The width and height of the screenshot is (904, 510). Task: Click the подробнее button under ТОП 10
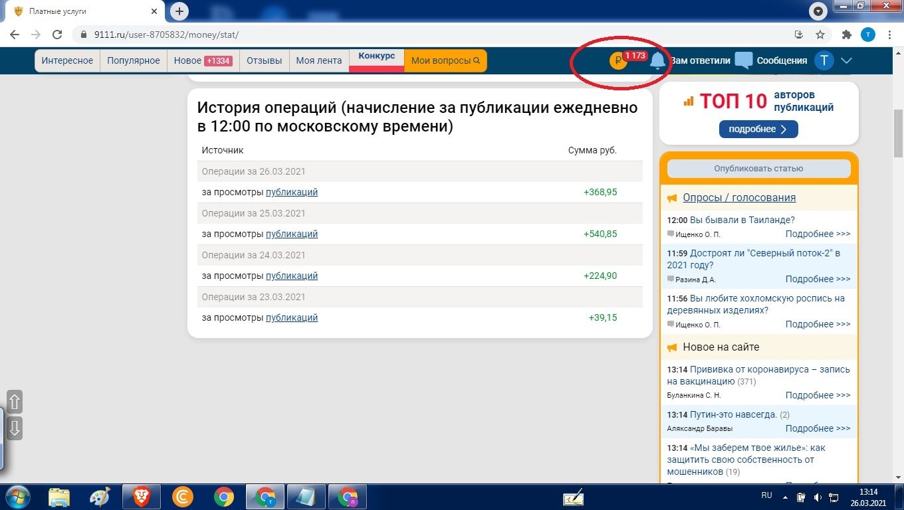(x=758, y=129)
